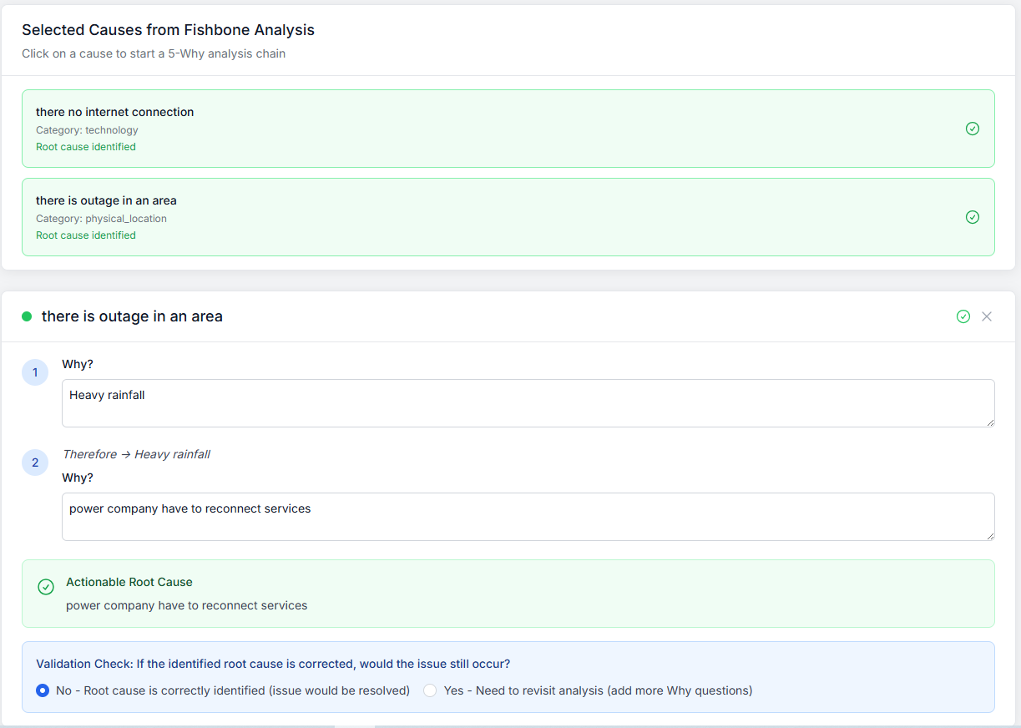Focus the 'power company have to reconnect' field
1021x728 pixels.
[528, 517]
